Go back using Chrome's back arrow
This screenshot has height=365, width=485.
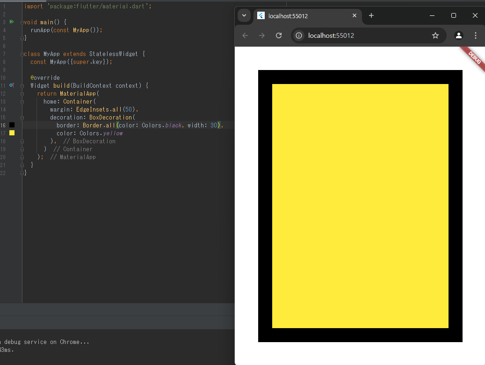click(x=245, y=35)
